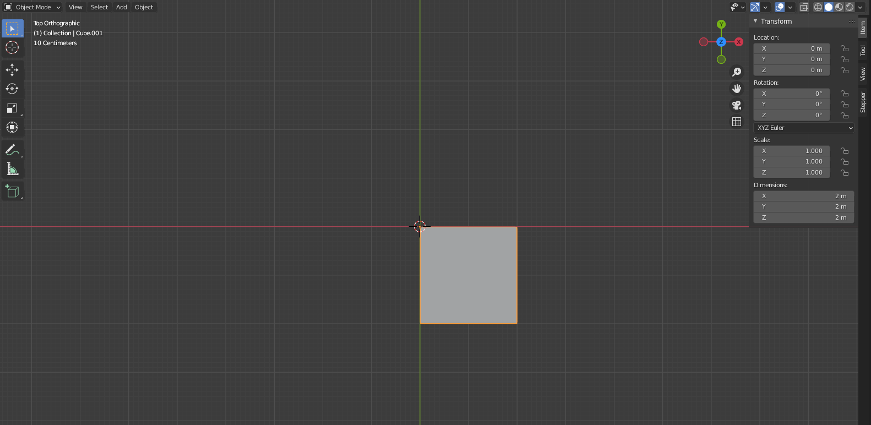Collapse the Transform panel
871x425 pixels.
[x=756, y=21]
